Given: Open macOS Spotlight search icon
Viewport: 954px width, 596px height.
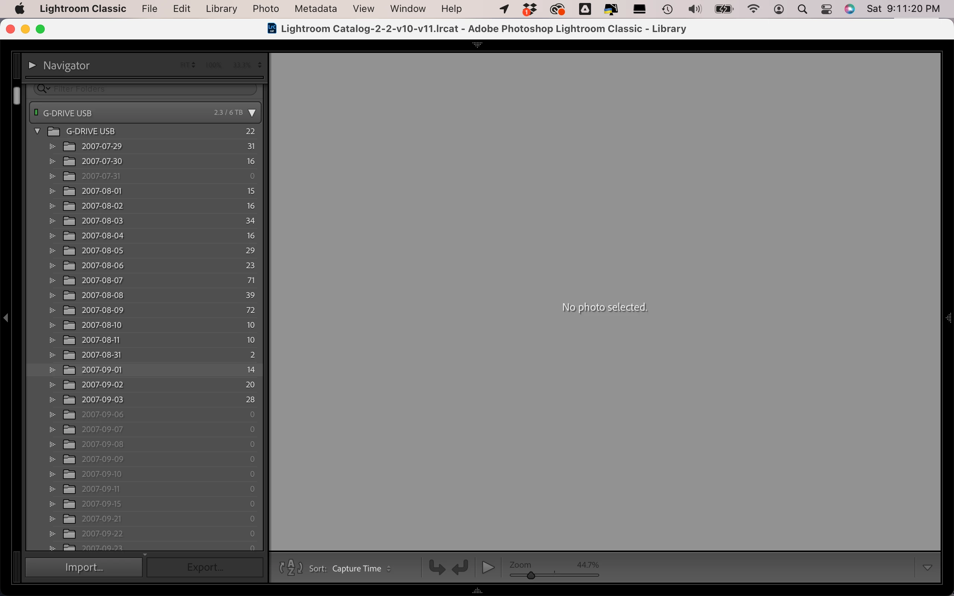Looking at the screenshot, I should pos(802,9).
